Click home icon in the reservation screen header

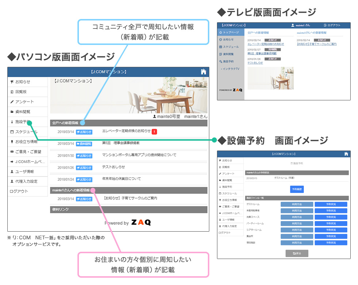tap(346, 154)
